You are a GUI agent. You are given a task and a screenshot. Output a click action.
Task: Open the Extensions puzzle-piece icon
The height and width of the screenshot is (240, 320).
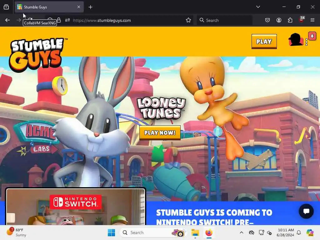(290, 20)
